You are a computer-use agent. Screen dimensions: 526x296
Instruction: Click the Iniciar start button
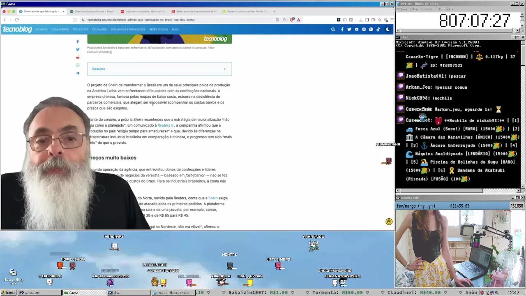click(x=9, y=293)
